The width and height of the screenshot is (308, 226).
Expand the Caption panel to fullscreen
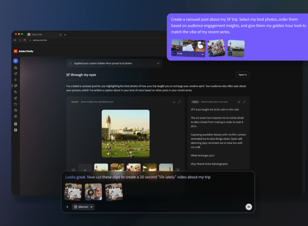coord(244,102)
